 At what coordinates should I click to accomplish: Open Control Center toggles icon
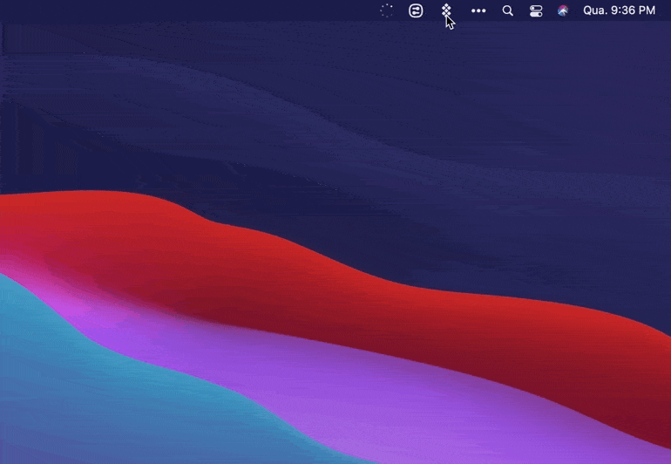(x=536, y=10)
